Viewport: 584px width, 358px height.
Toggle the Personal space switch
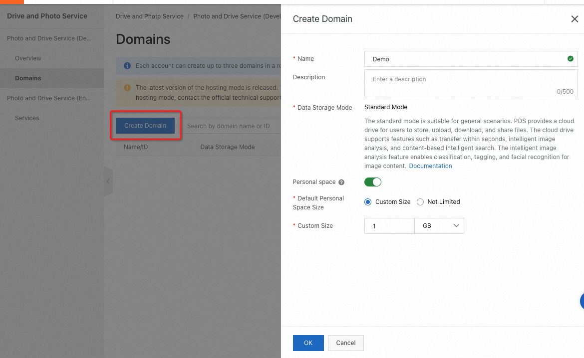pos(373,182)
